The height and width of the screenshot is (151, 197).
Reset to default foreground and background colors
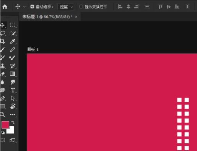3,133
